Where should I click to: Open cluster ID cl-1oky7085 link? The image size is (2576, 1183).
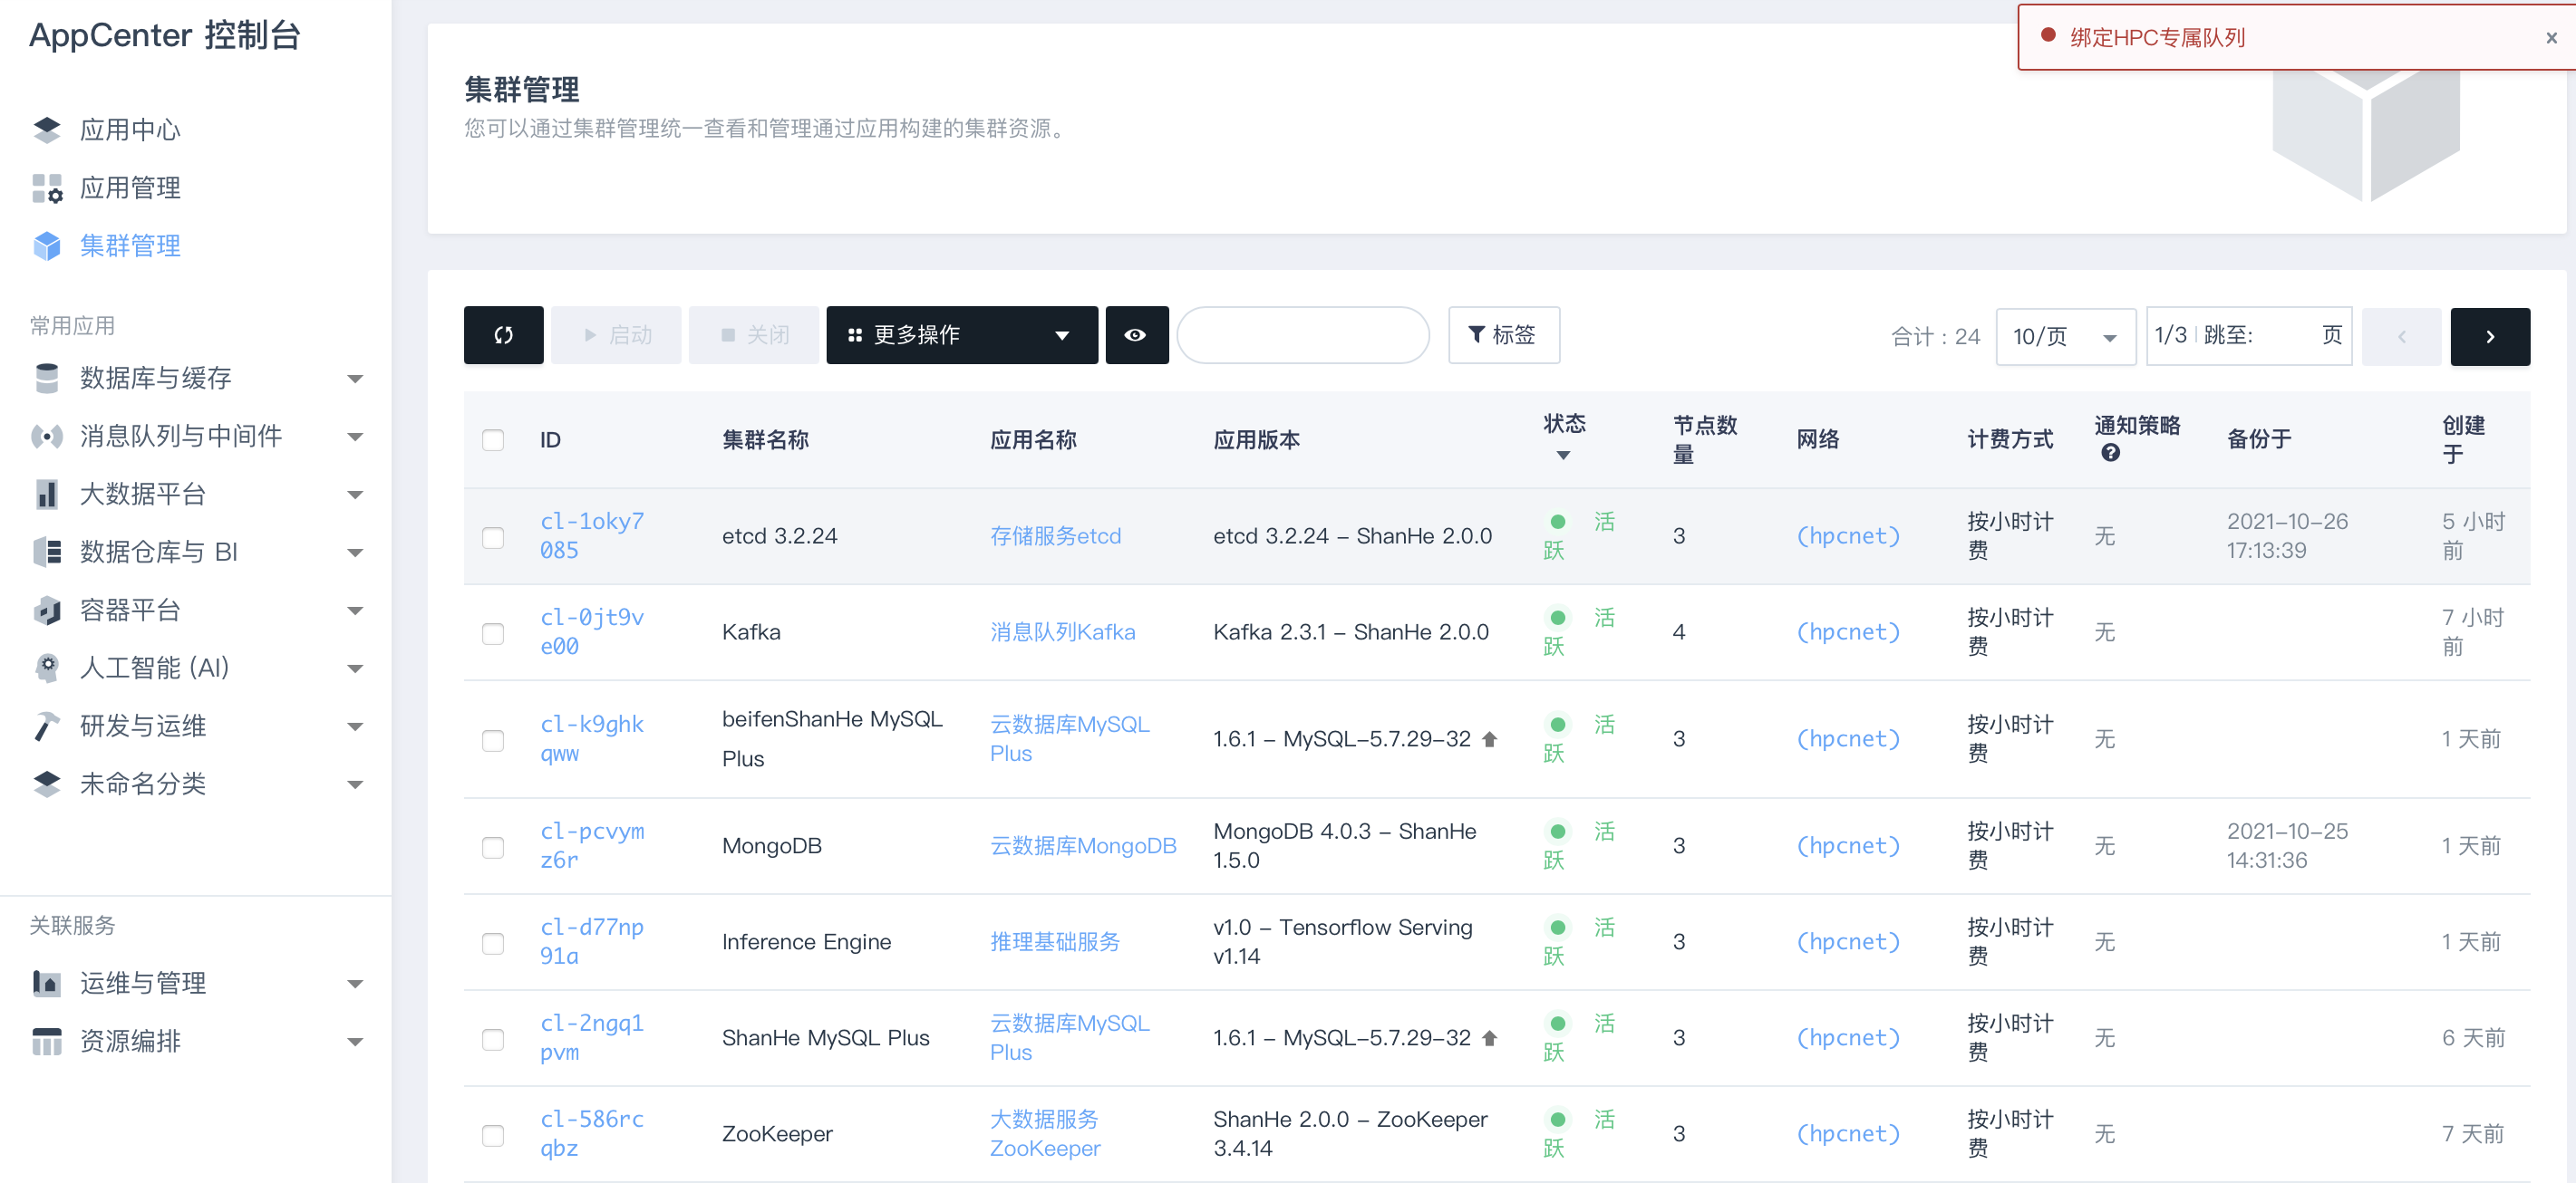pos(592,535)
